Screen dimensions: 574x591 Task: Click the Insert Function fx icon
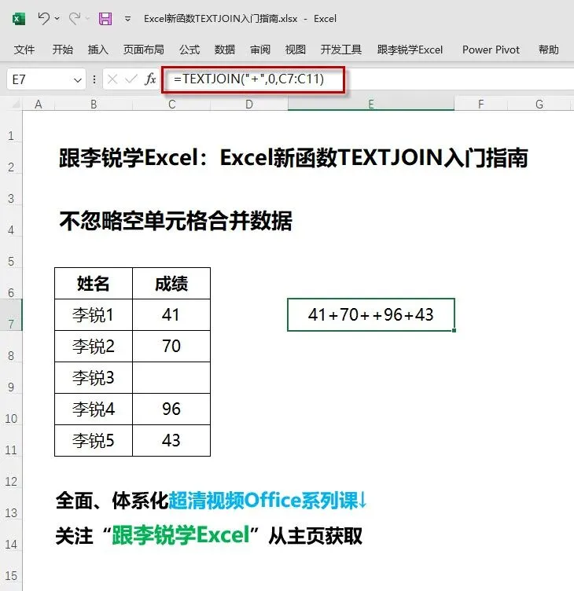(150, 79)
